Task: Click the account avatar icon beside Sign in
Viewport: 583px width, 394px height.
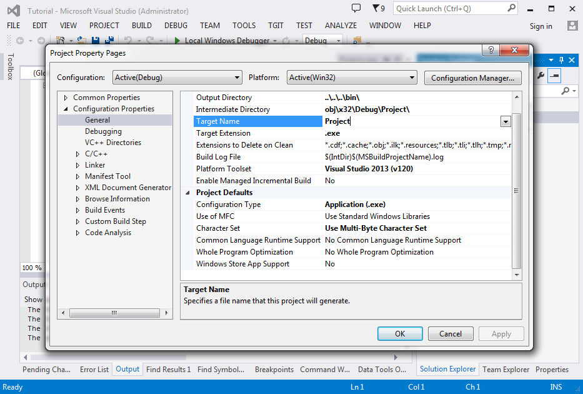Action: (572, 26)
